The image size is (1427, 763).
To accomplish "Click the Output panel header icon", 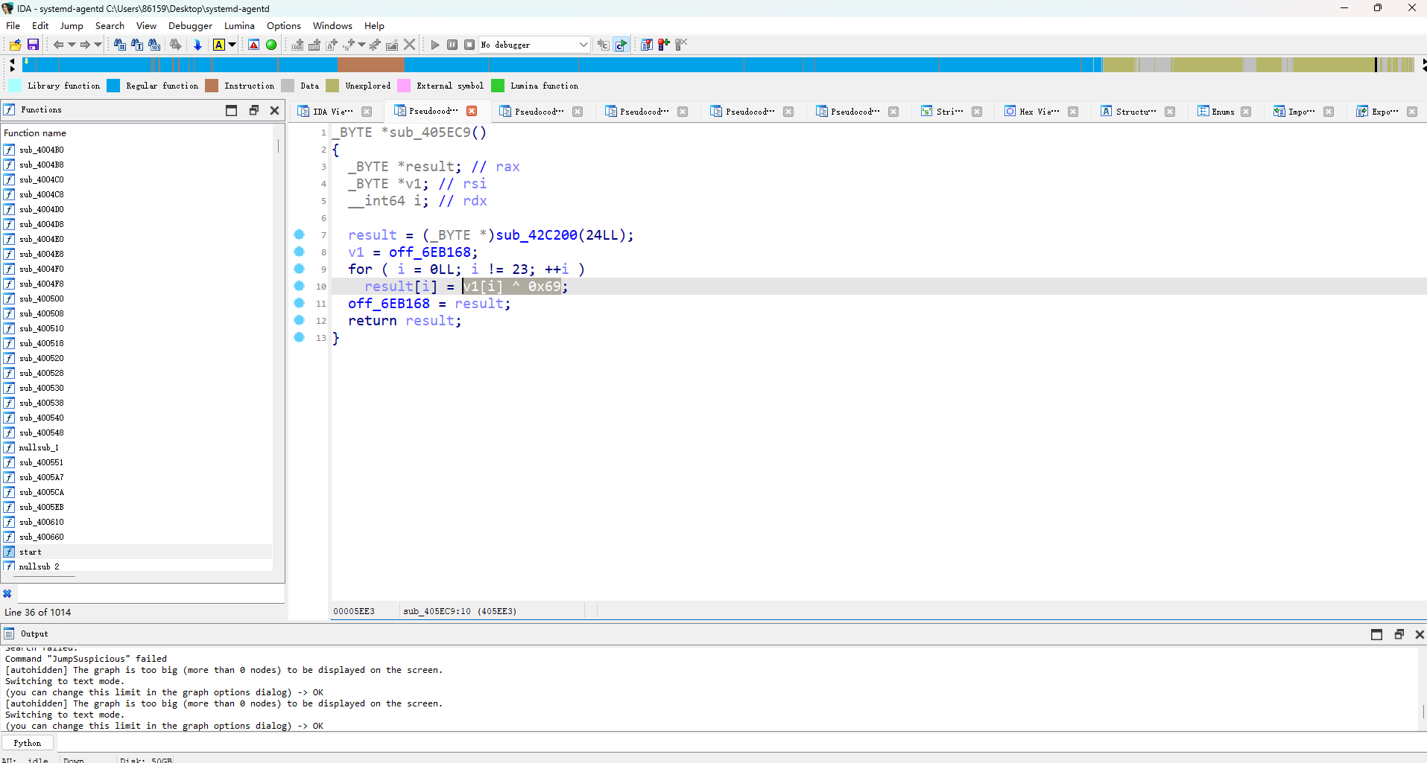I will click(9, 633).
